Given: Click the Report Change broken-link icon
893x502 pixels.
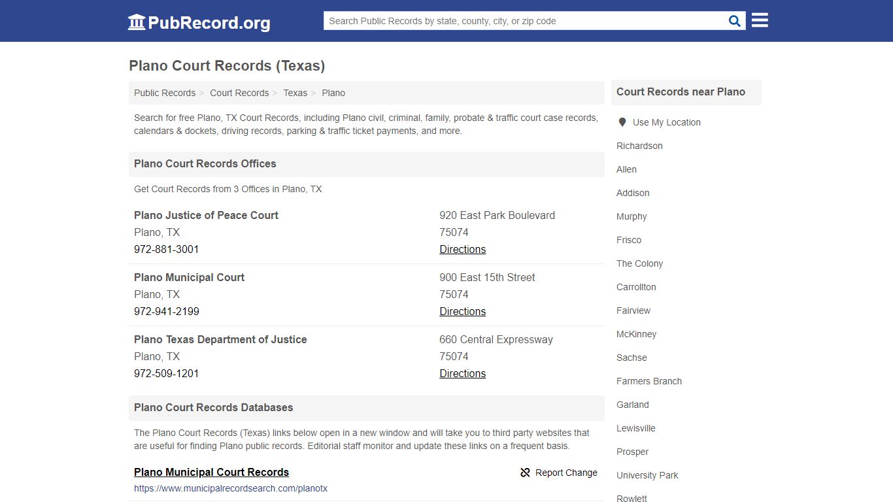Looking at the screenshot, I should [x=525, y=473].
